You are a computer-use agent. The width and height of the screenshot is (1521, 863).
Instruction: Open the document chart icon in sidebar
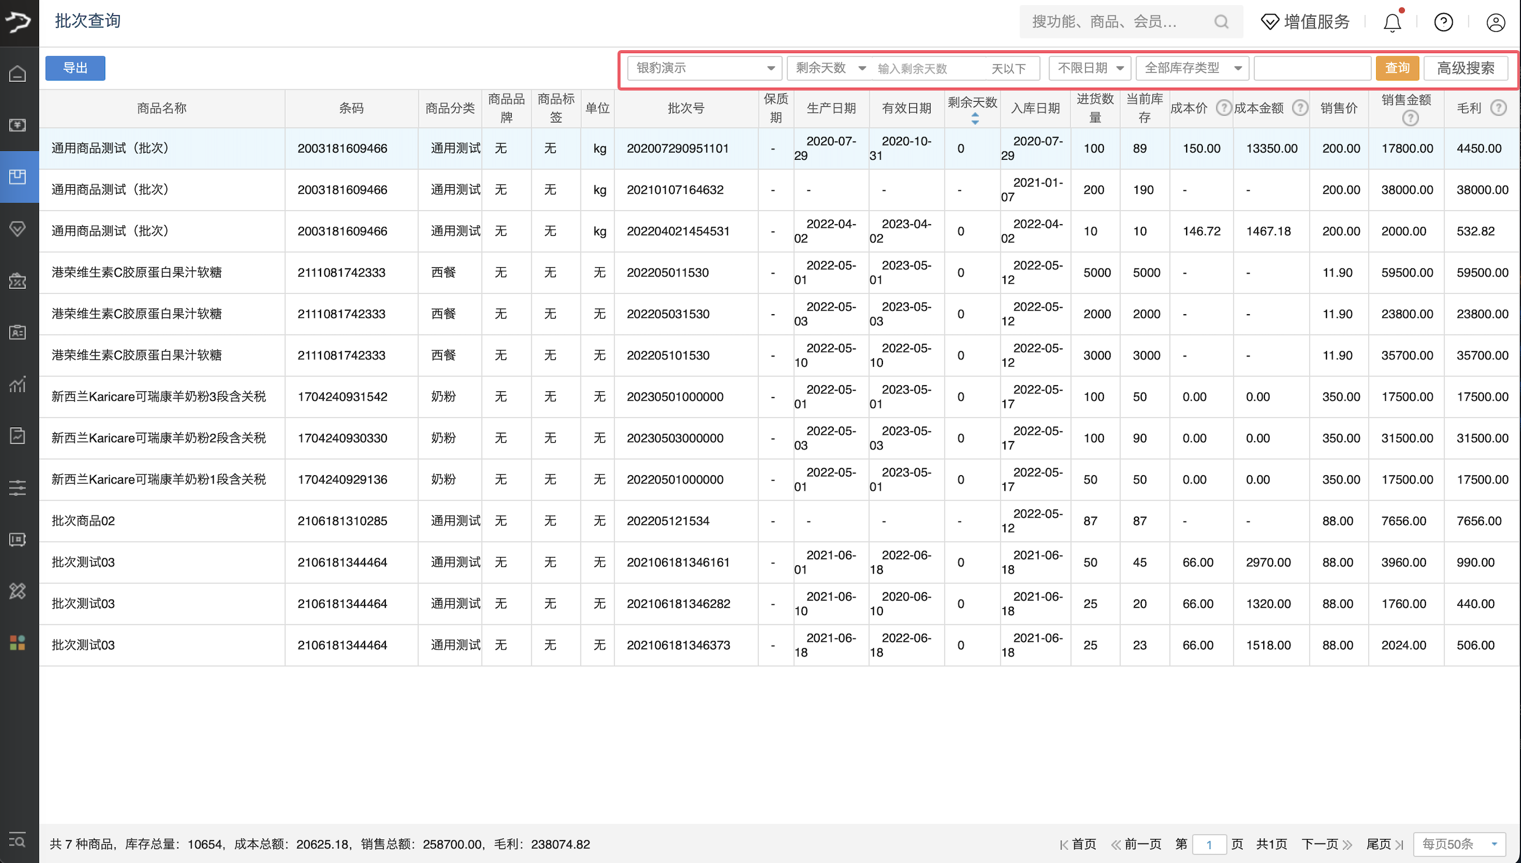point(18,435)
